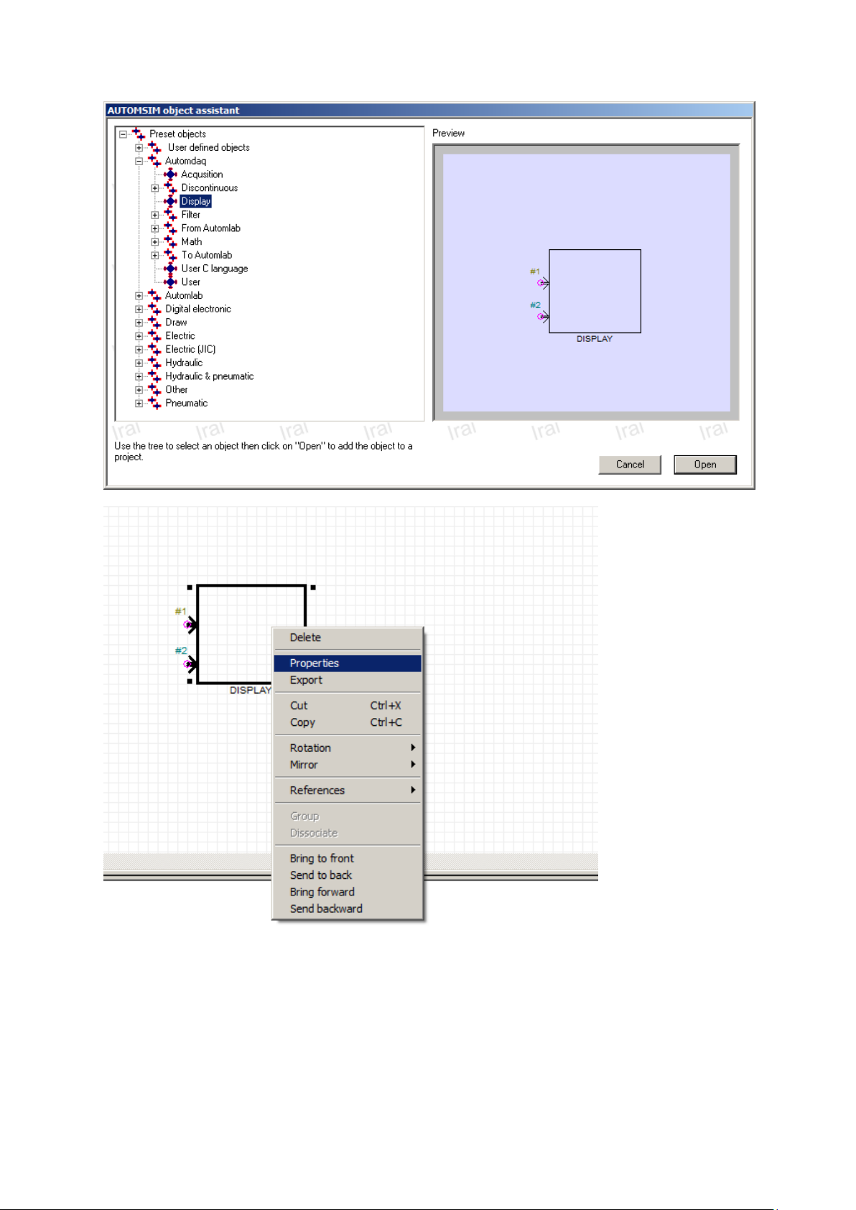856x1210 pixels.
Task: Click the Hydraulic folder icon
Action: (154, 363)
